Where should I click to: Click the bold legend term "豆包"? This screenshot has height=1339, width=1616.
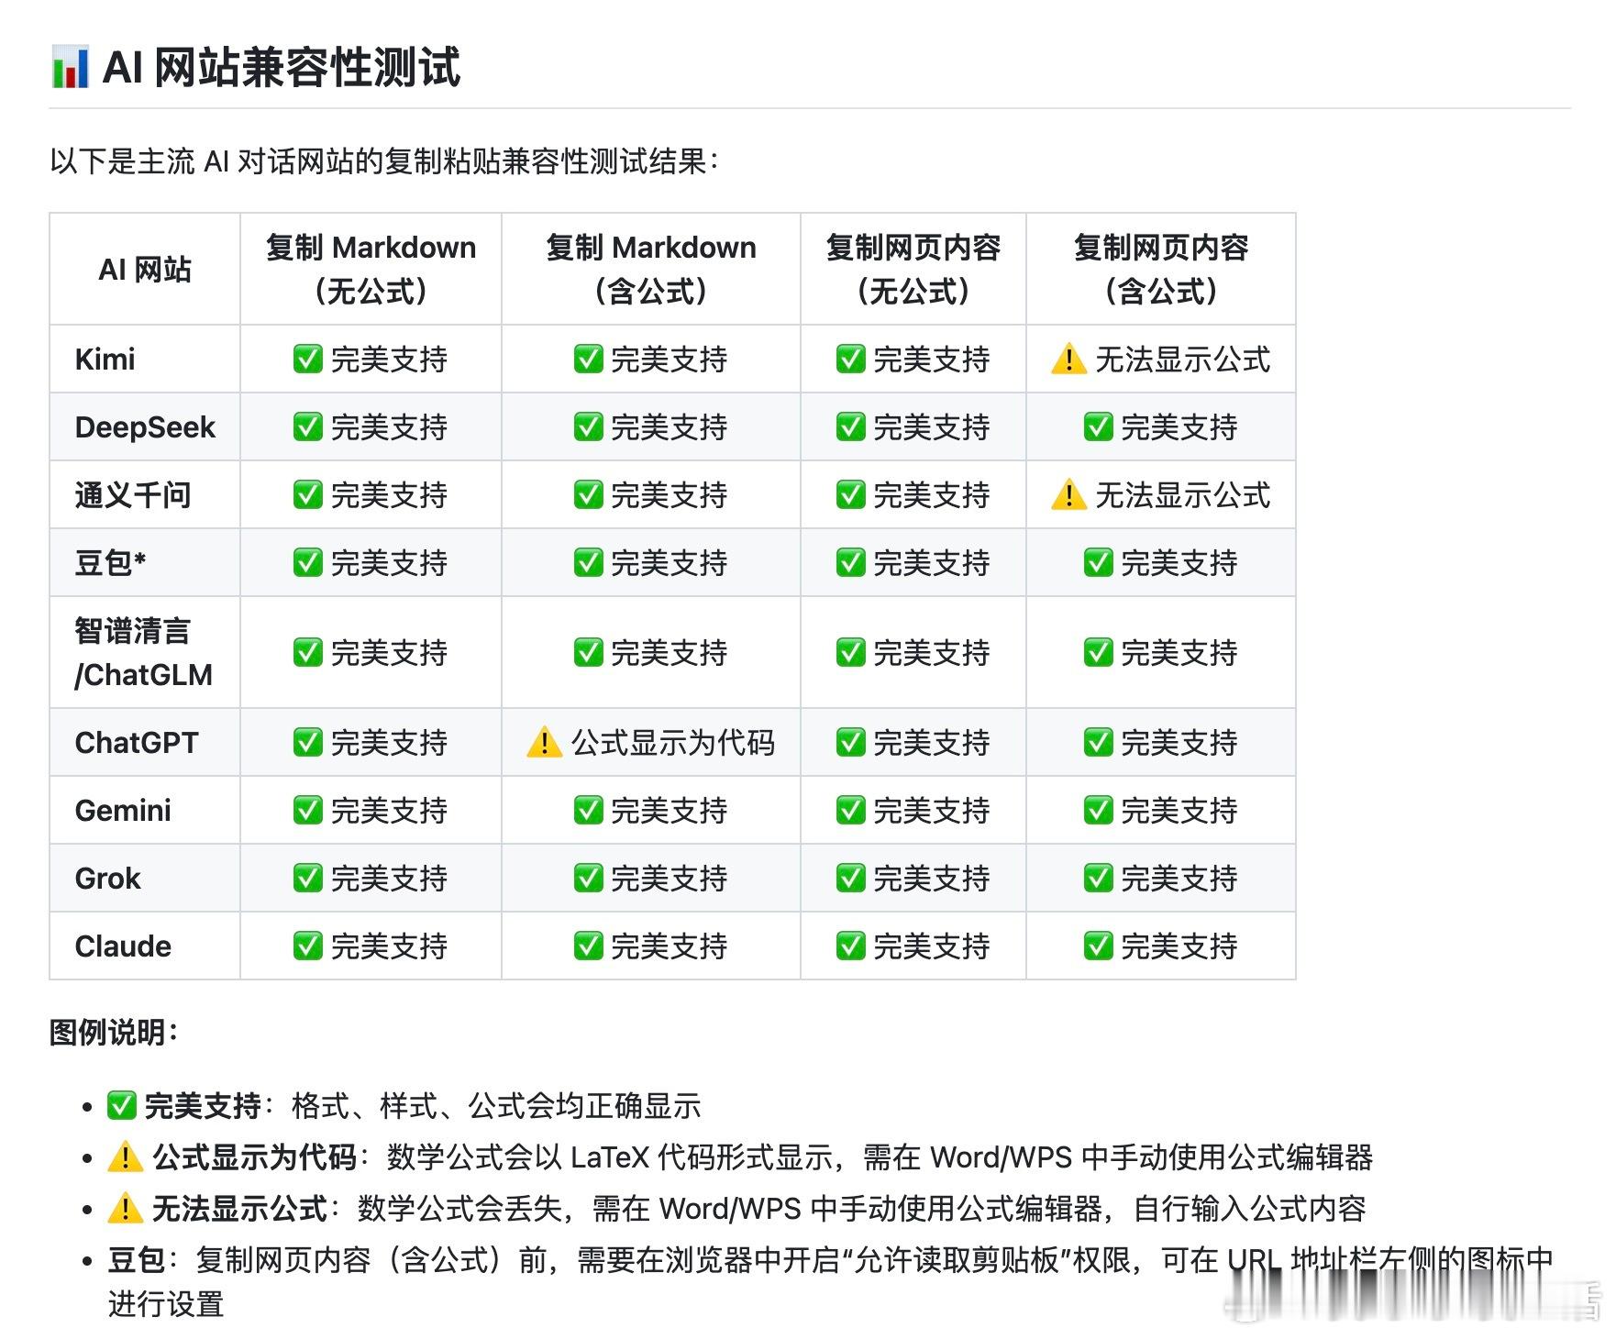[137, 1259]
